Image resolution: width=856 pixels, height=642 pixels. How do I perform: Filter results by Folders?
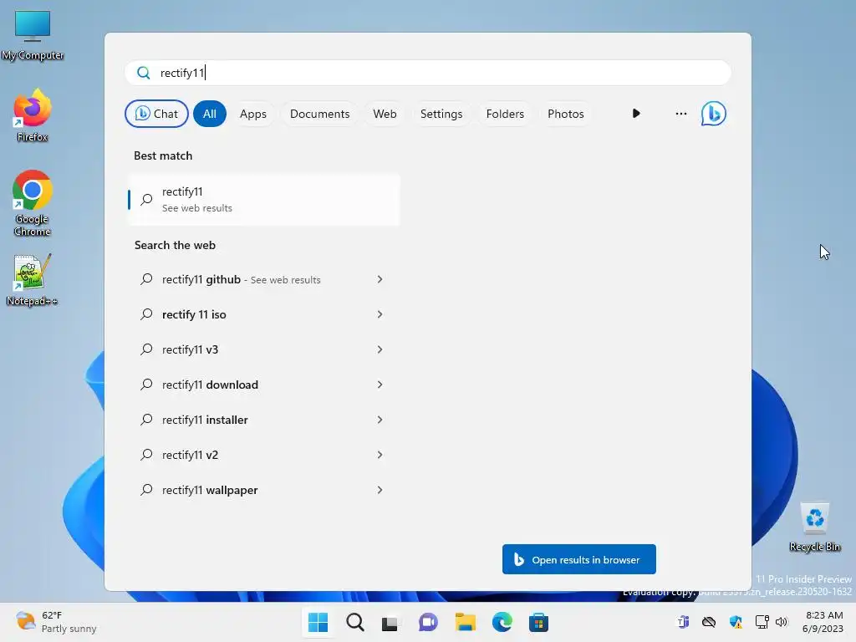click(505, 114)
